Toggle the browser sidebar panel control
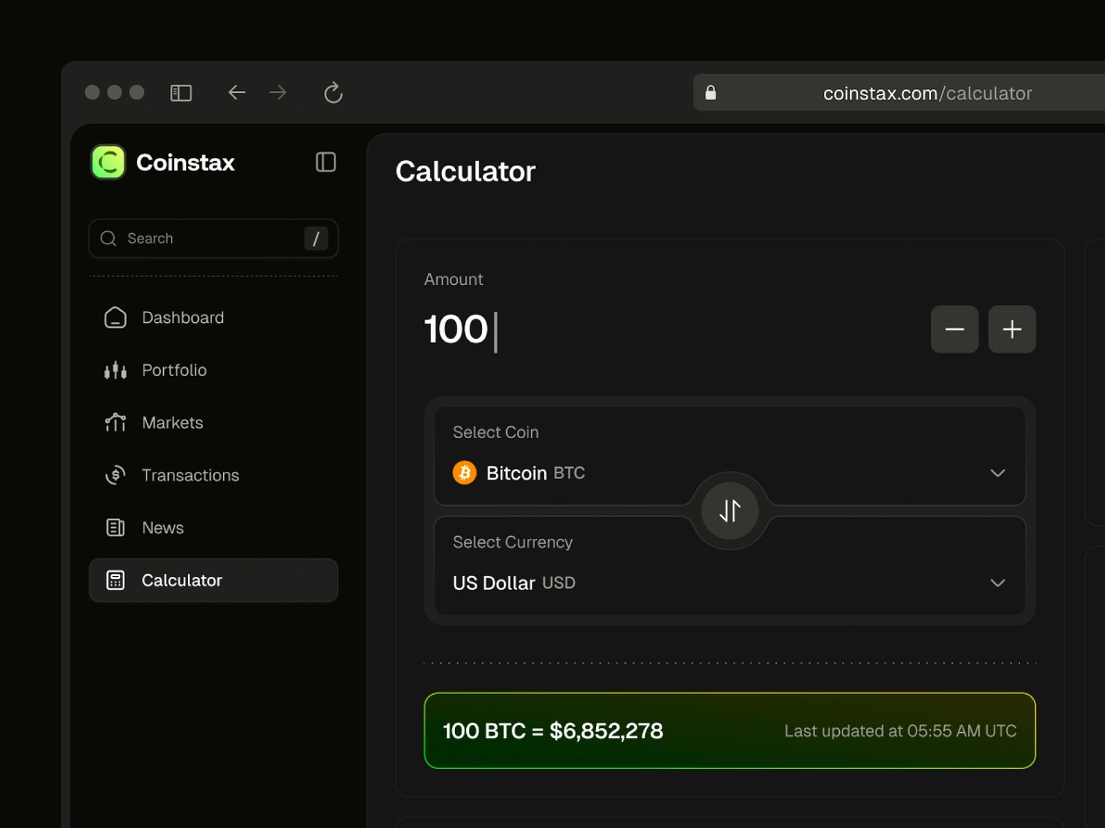1105x828 pixels. pos(181,92)
